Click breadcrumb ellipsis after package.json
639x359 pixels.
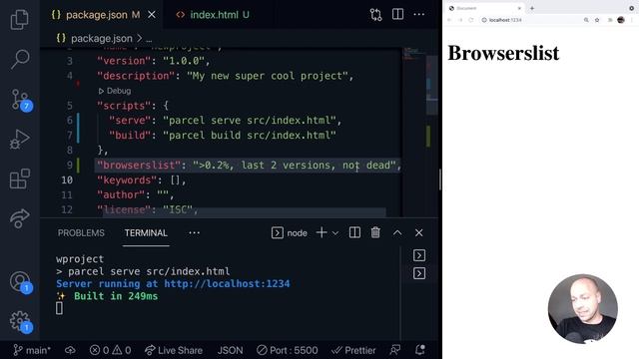click(149, 40)
